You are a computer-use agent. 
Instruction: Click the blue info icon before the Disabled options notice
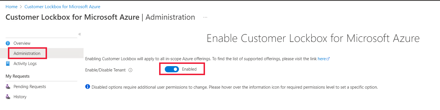(x=87, y=87)
